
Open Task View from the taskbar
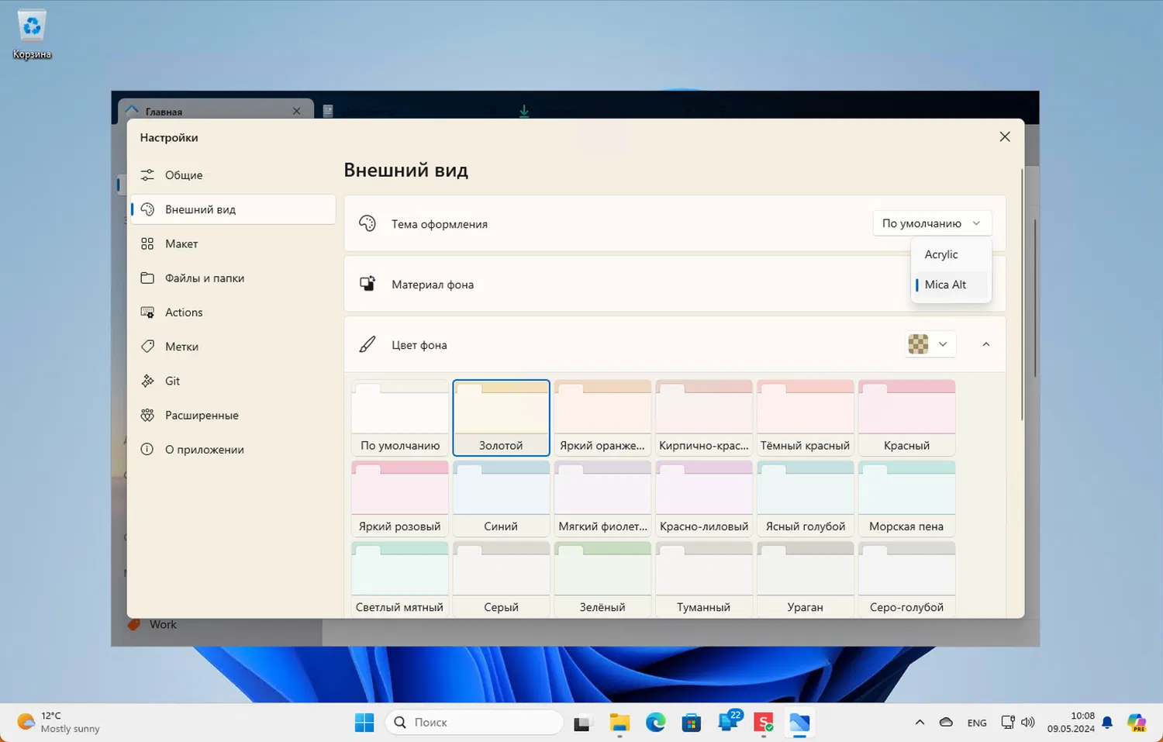[x=583, y=723]
